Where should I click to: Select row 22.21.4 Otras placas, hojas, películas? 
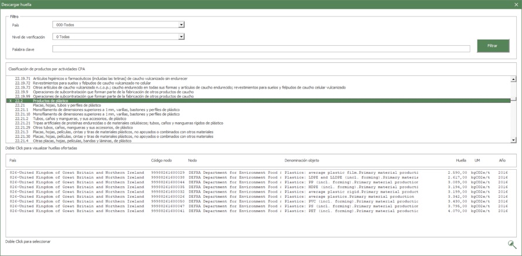pyautogui.click(x=258, y=141)
